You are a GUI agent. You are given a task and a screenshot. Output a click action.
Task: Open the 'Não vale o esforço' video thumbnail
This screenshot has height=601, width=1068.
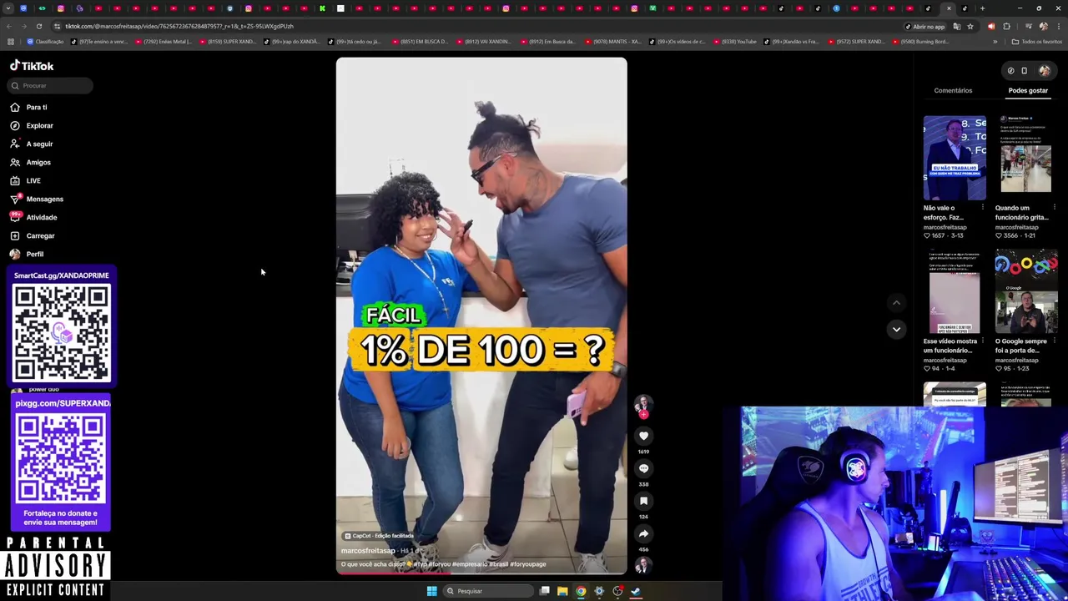coord(955,158)
